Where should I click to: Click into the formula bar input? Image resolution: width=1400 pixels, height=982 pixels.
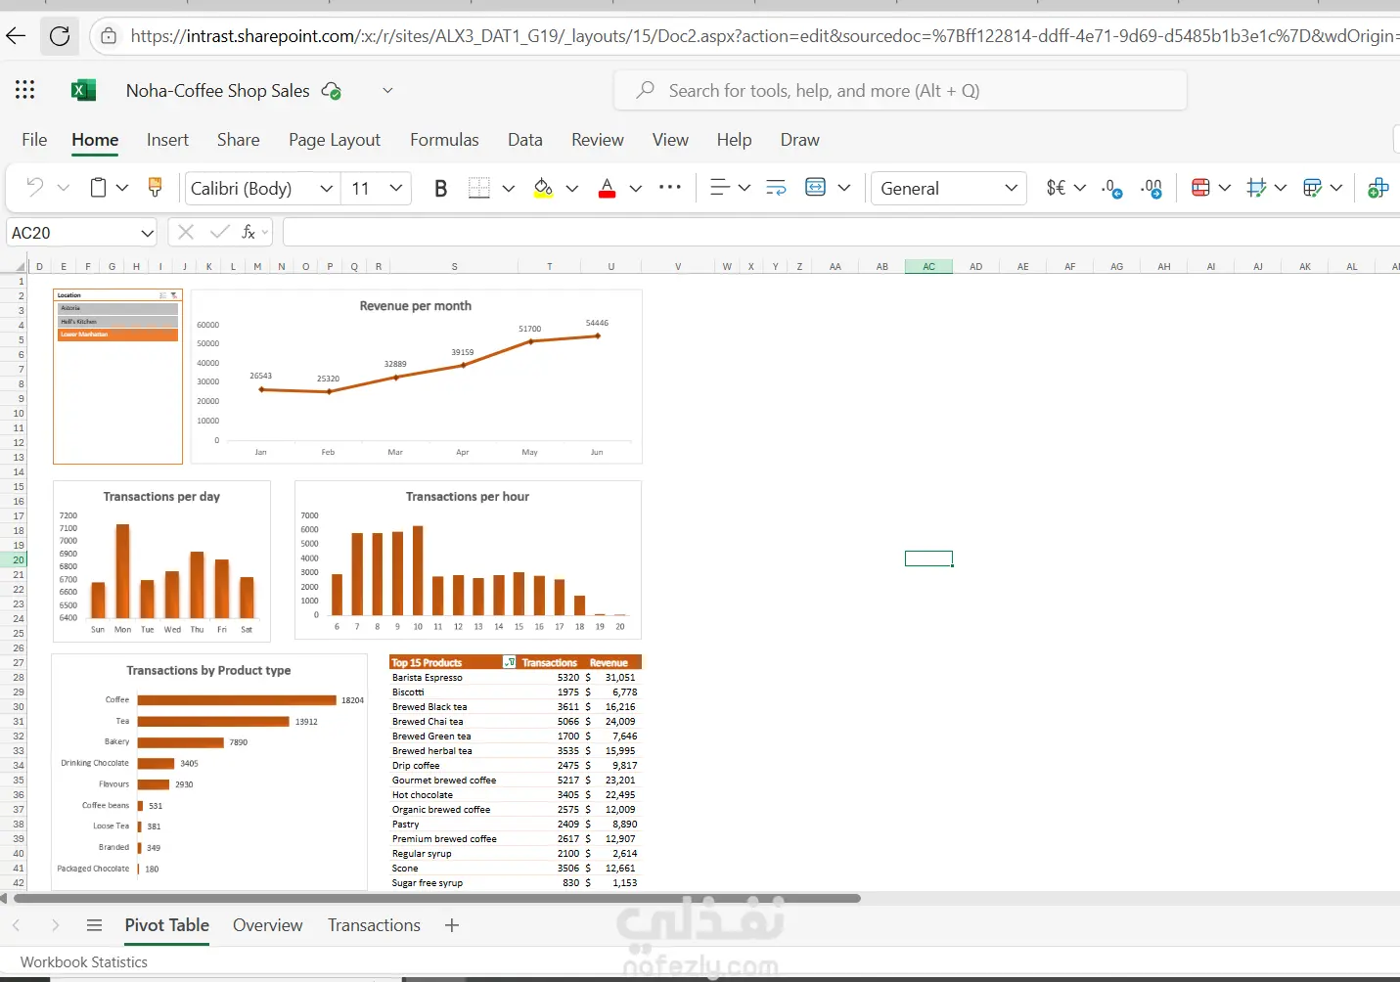pyautogui.click(x=841, y=233)
